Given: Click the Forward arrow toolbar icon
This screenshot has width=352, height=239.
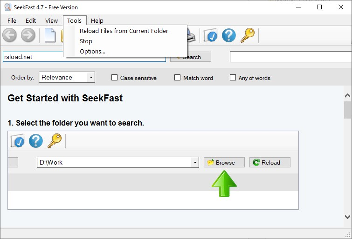Looking at the screenshot, I should (x=28, y=35).
